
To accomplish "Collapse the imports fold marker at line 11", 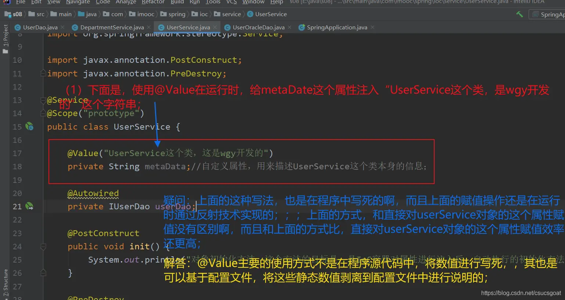I will [43, 73].
